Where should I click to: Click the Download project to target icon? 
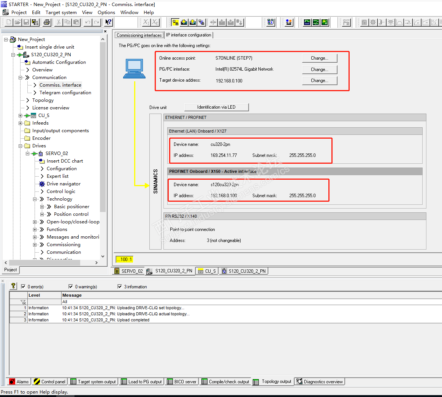184,22
